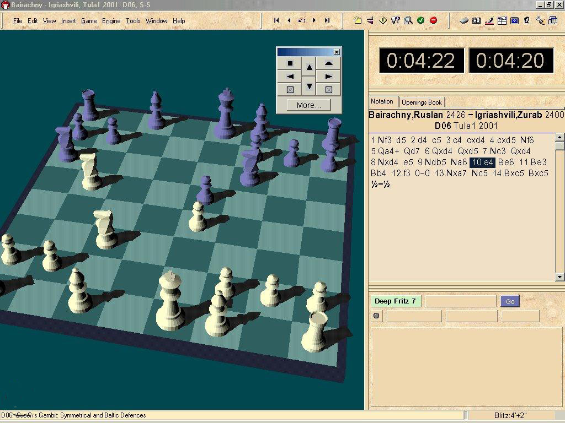This screenshot has height=423, width=565.
Task: Click the More... button
Action: click(308, 105)
